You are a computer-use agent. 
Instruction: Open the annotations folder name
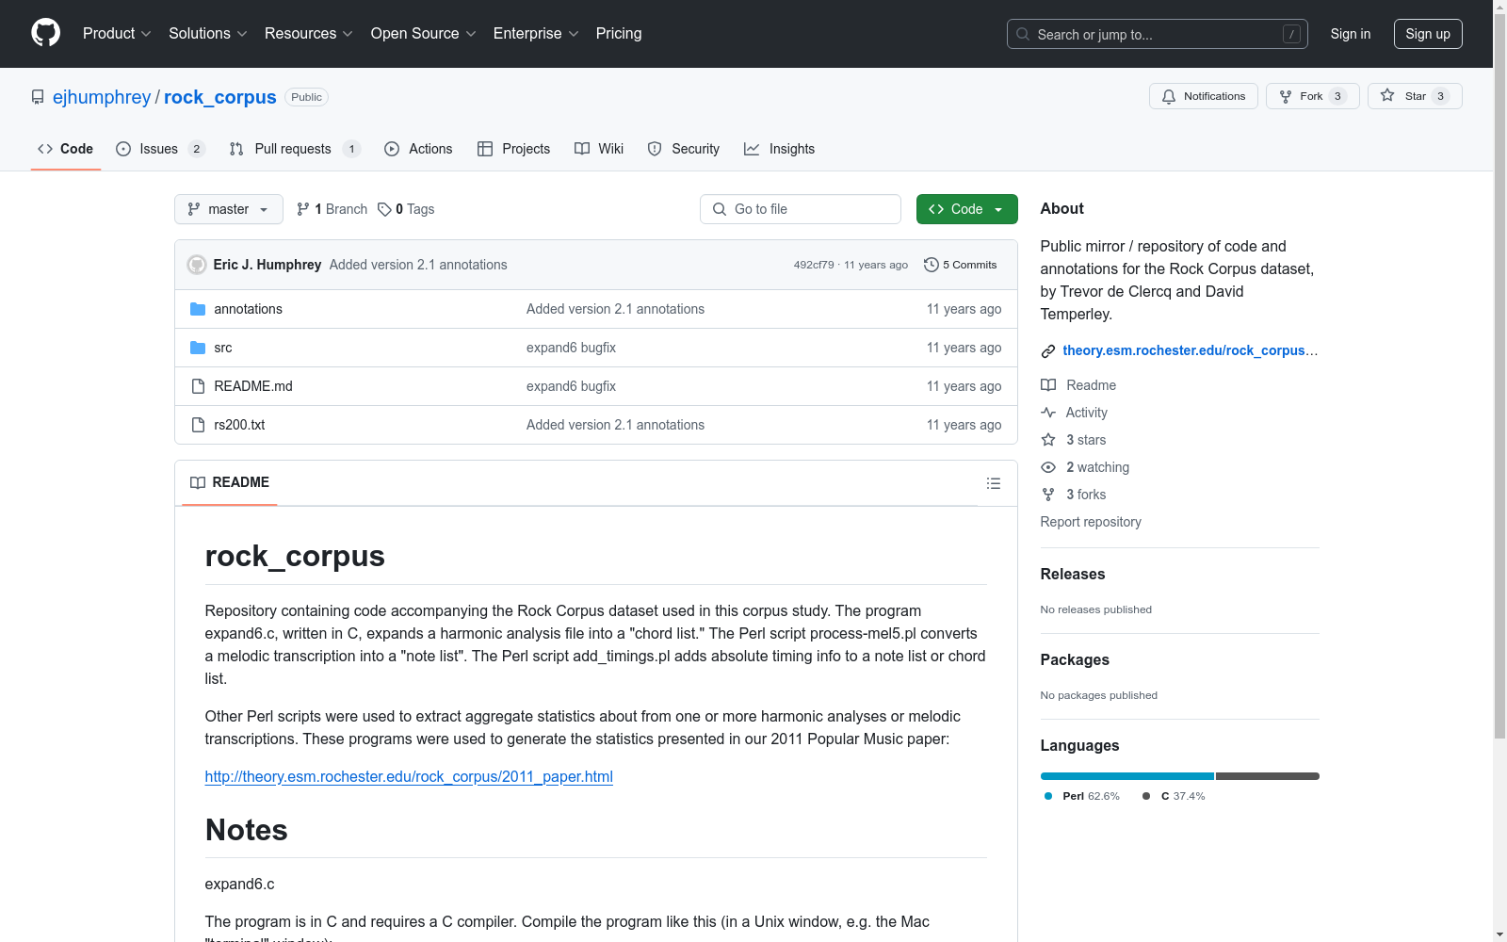[249, 309]
